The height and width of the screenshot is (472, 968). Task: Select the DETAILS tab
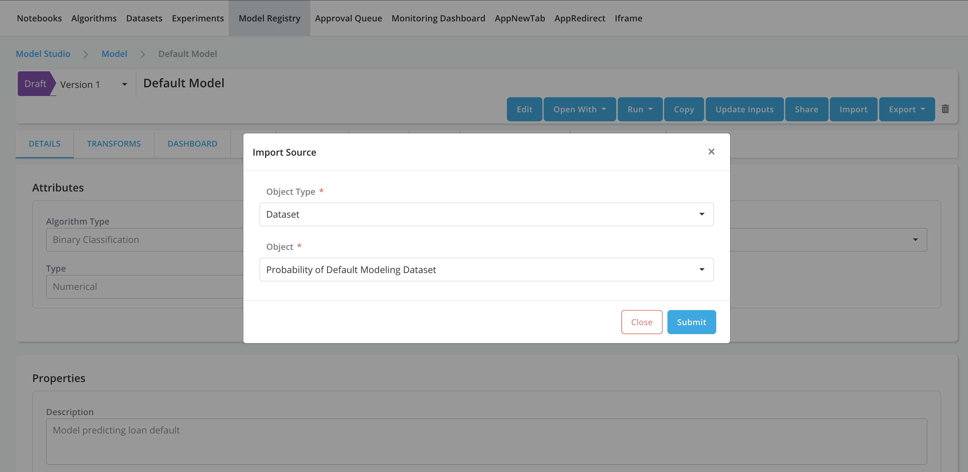tap(44, 144)
